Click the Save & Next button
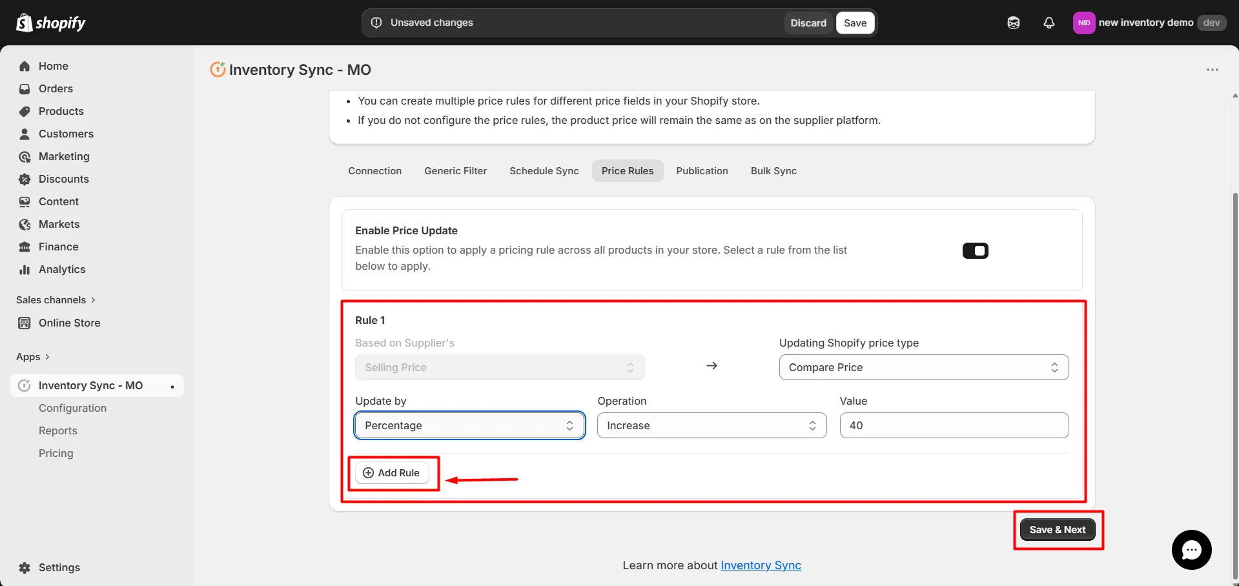Viewport: 1239px width, 586px height. (x=1057, y=529)
